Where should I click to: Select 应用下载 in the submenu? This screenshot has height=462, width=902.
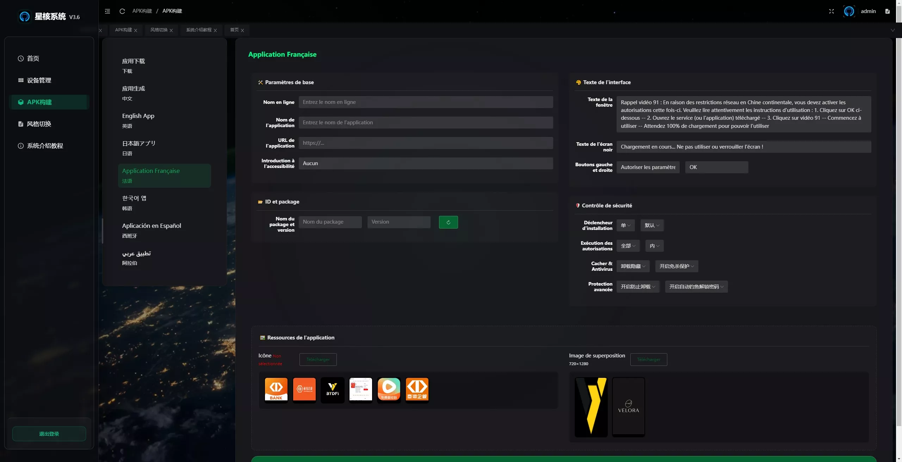point(165,66)
